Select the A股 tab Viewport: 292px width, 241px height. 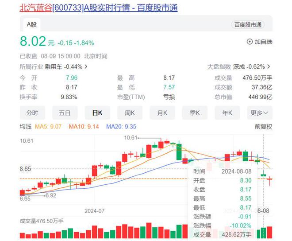[32, 24]
